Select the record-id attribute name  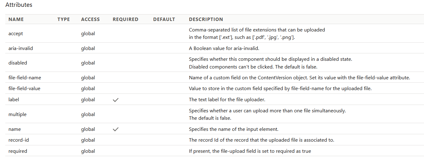[x=19, y=140]
